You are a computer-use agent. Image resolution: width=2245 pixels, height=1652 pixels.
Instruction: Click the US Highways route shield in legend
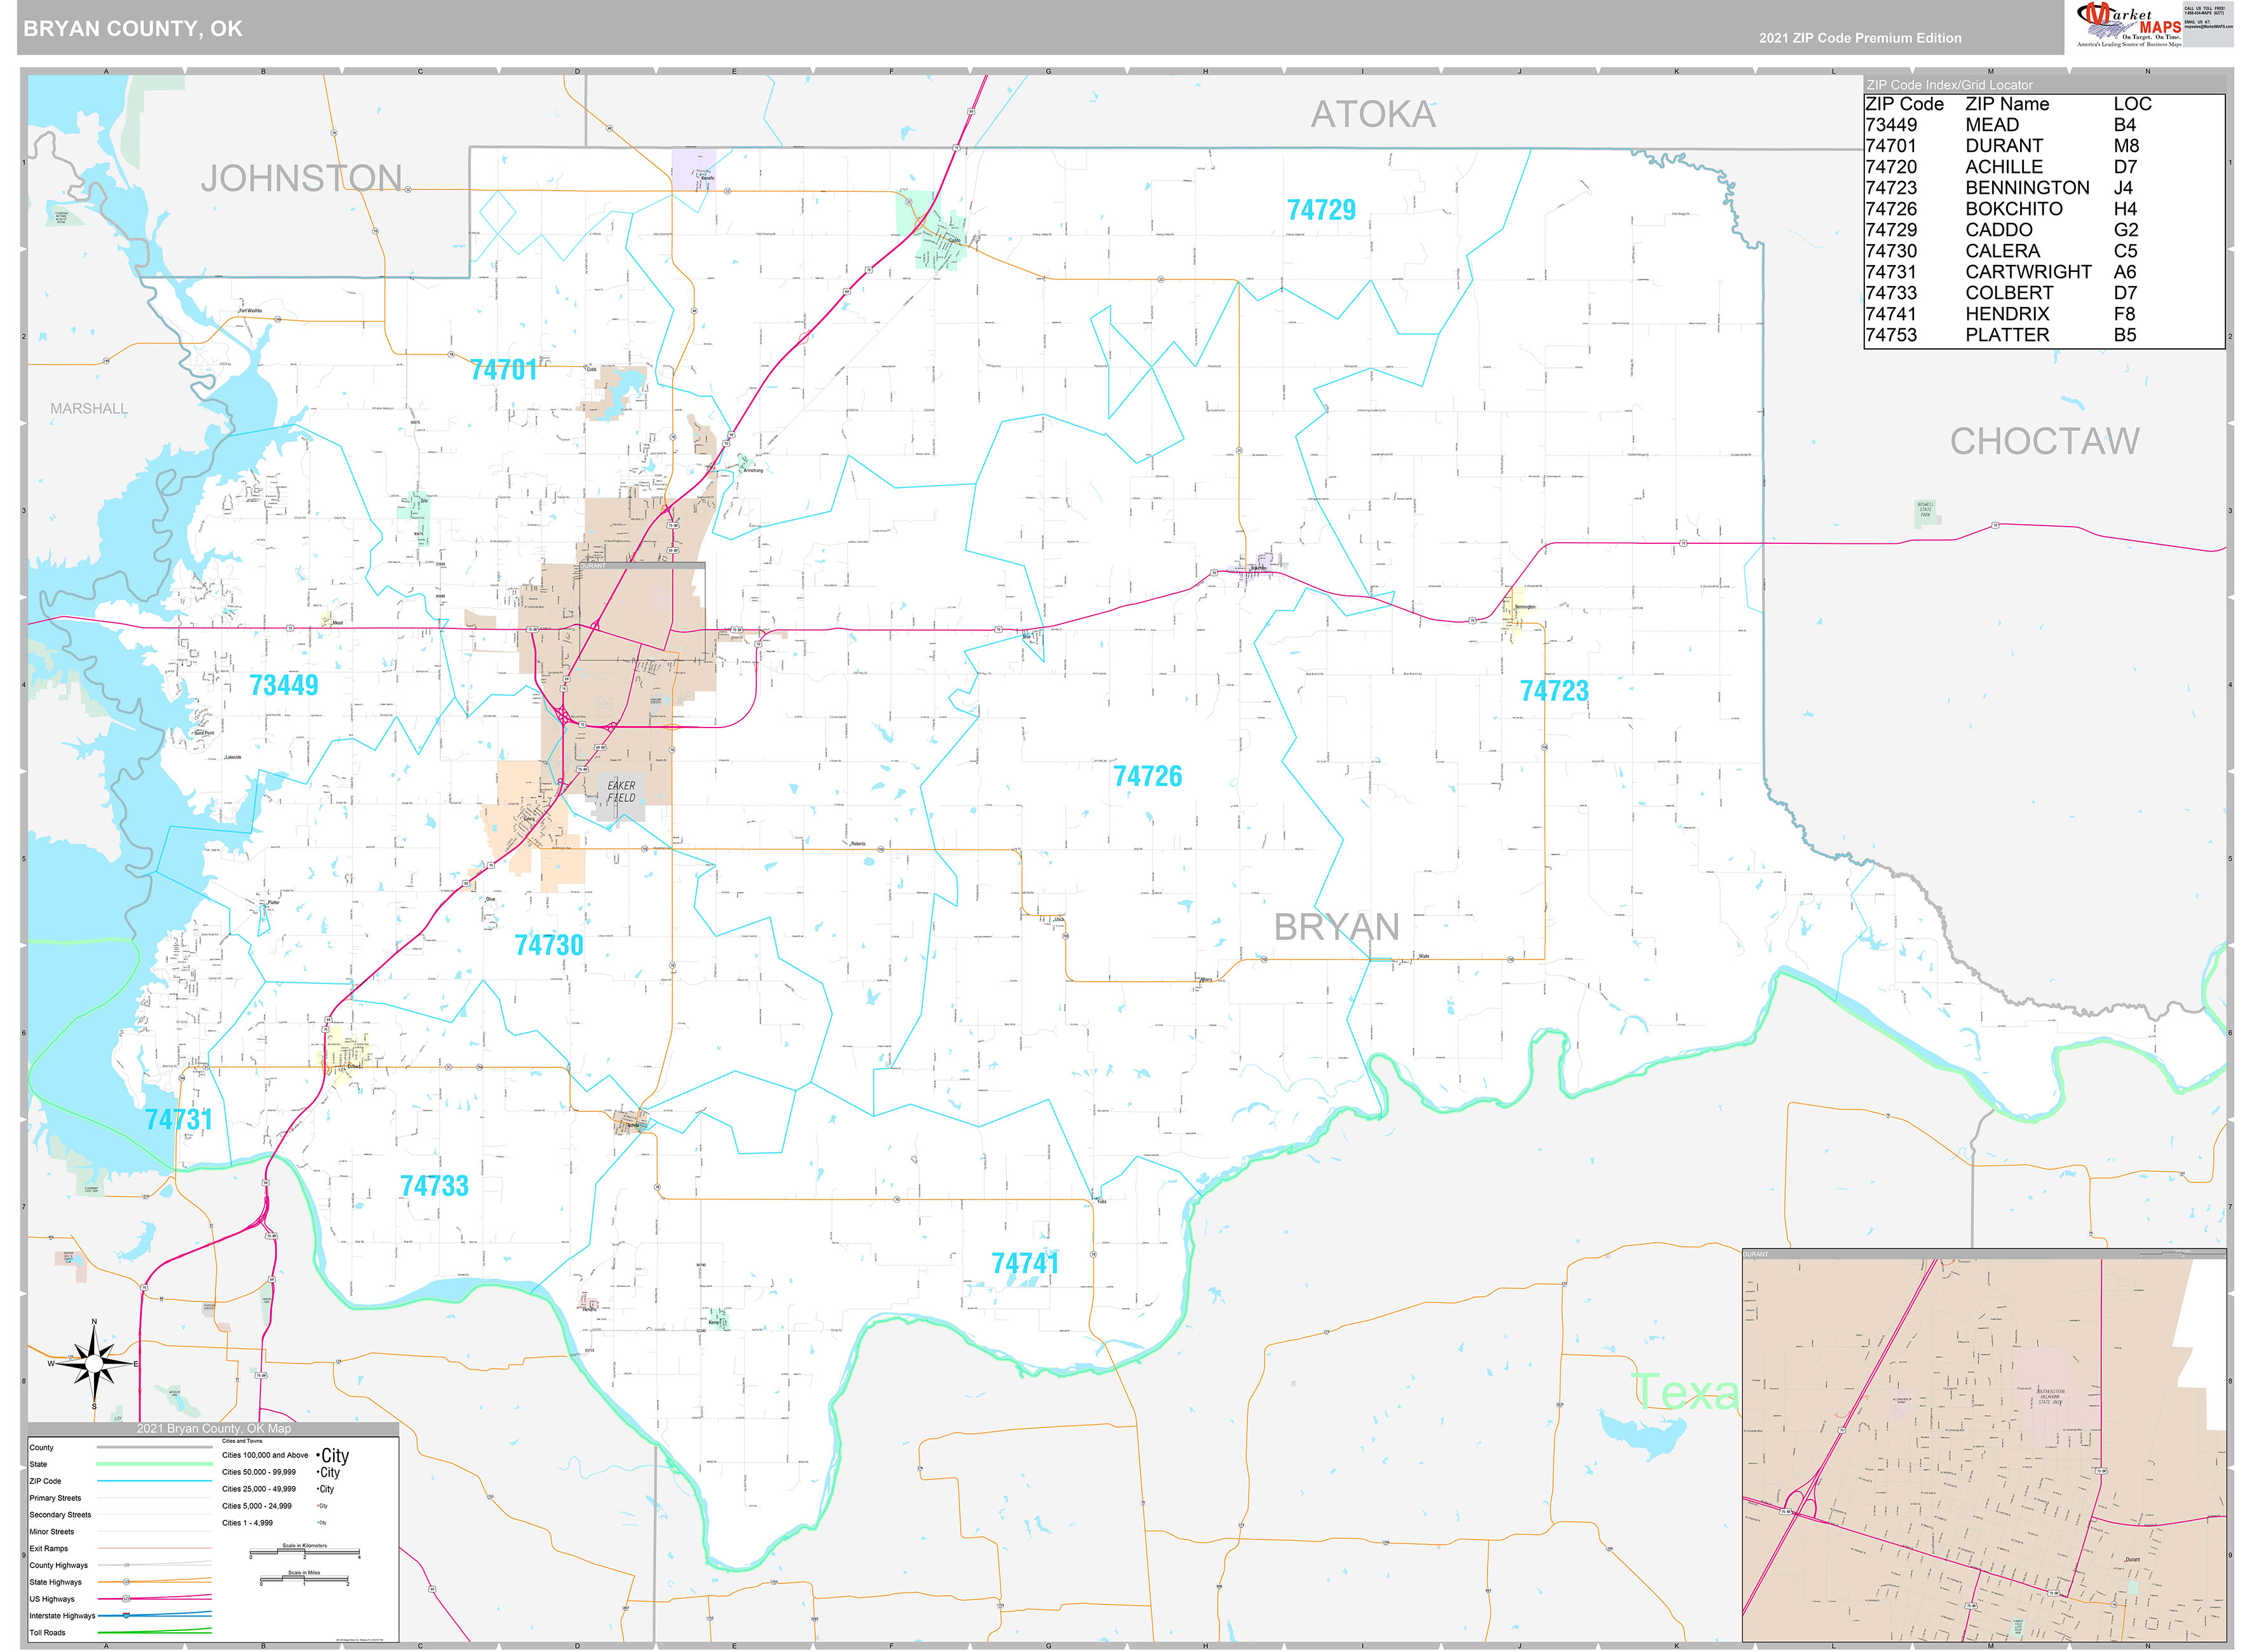pyautogui.click(x=126, y=1599)
